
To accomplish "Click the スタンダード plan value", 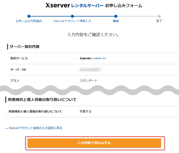I will 88,81.
